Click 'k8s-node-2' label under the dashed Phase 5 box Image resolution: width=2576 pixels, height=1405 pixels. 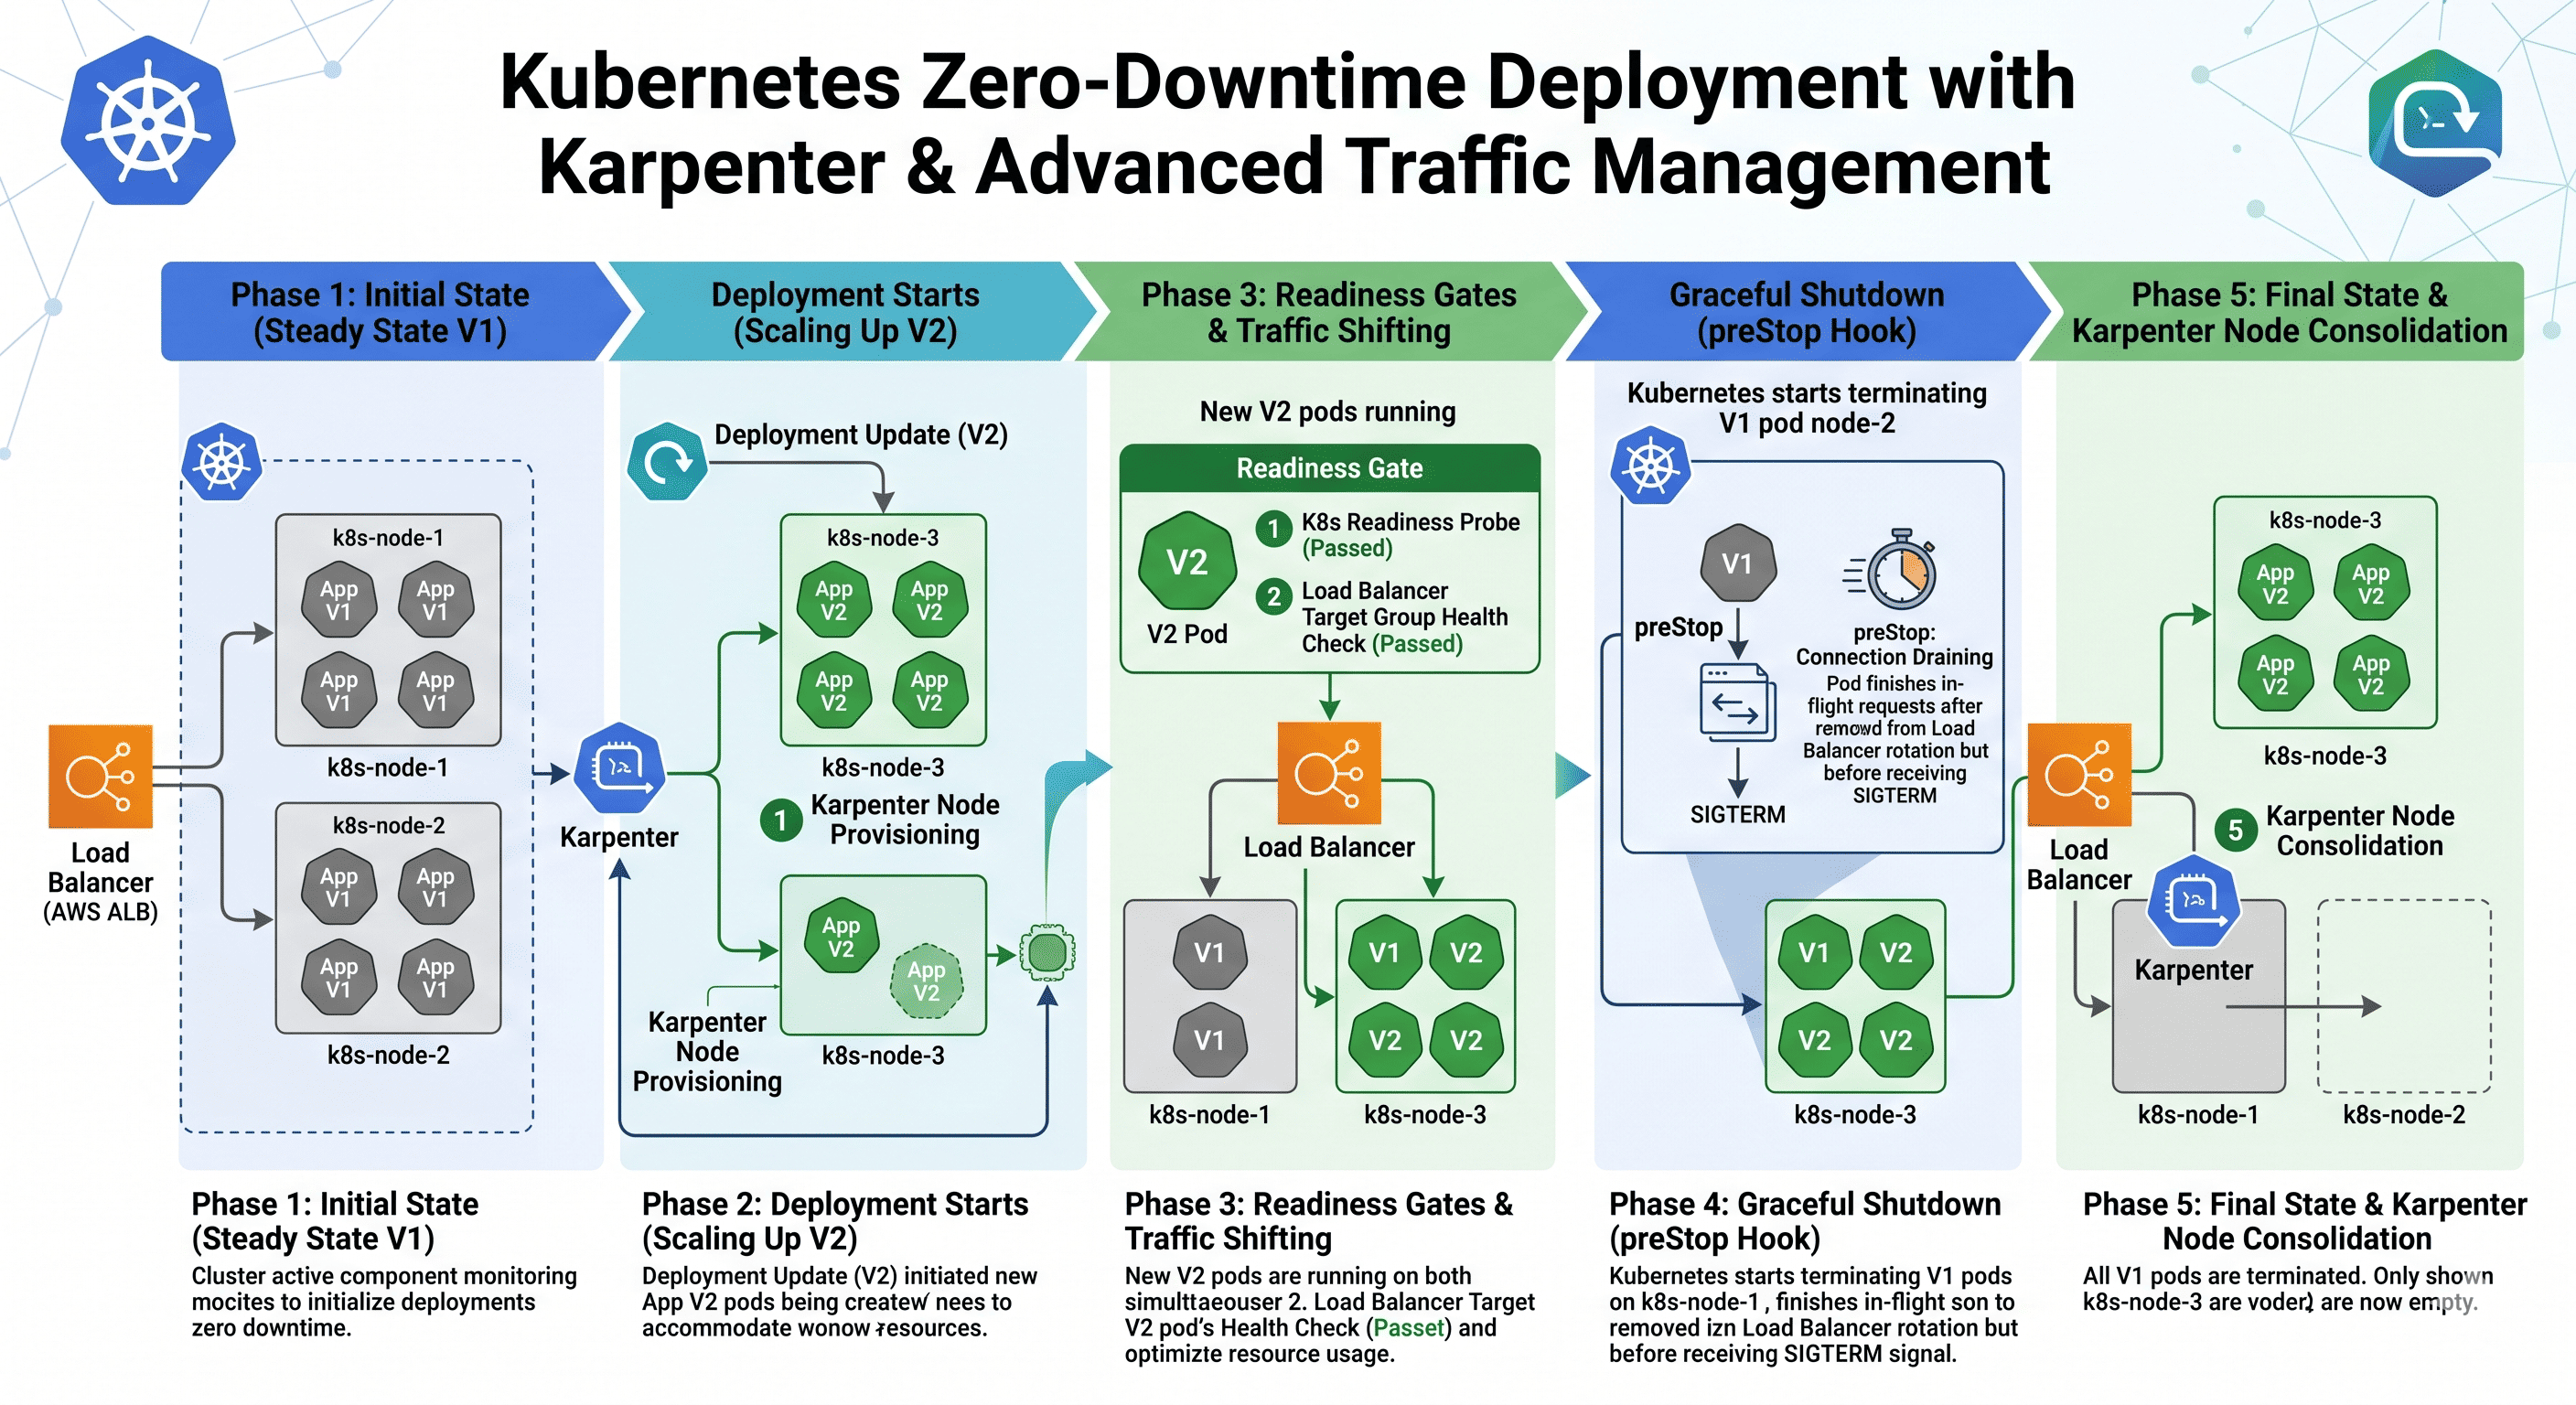2403,1115
